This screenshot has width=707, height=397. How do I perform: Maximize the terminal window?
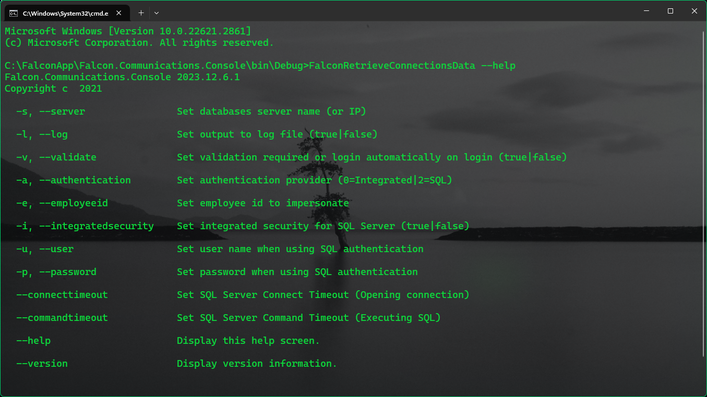click(670, 11)
